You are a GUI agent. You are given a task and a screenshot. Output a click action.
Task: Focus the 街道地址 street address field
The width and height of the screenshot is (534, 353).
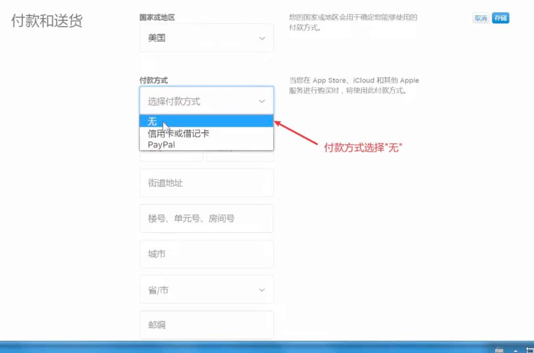coord(207,183)
